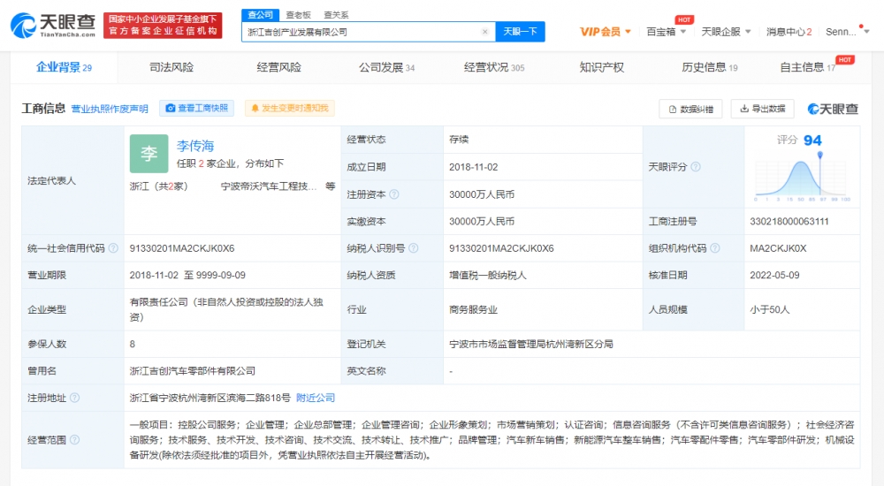Image resolution: width=884 pixels, height=486 pixels.
Task: Open the help icon beside 天眼评分
Action: (x=696, y=167)
